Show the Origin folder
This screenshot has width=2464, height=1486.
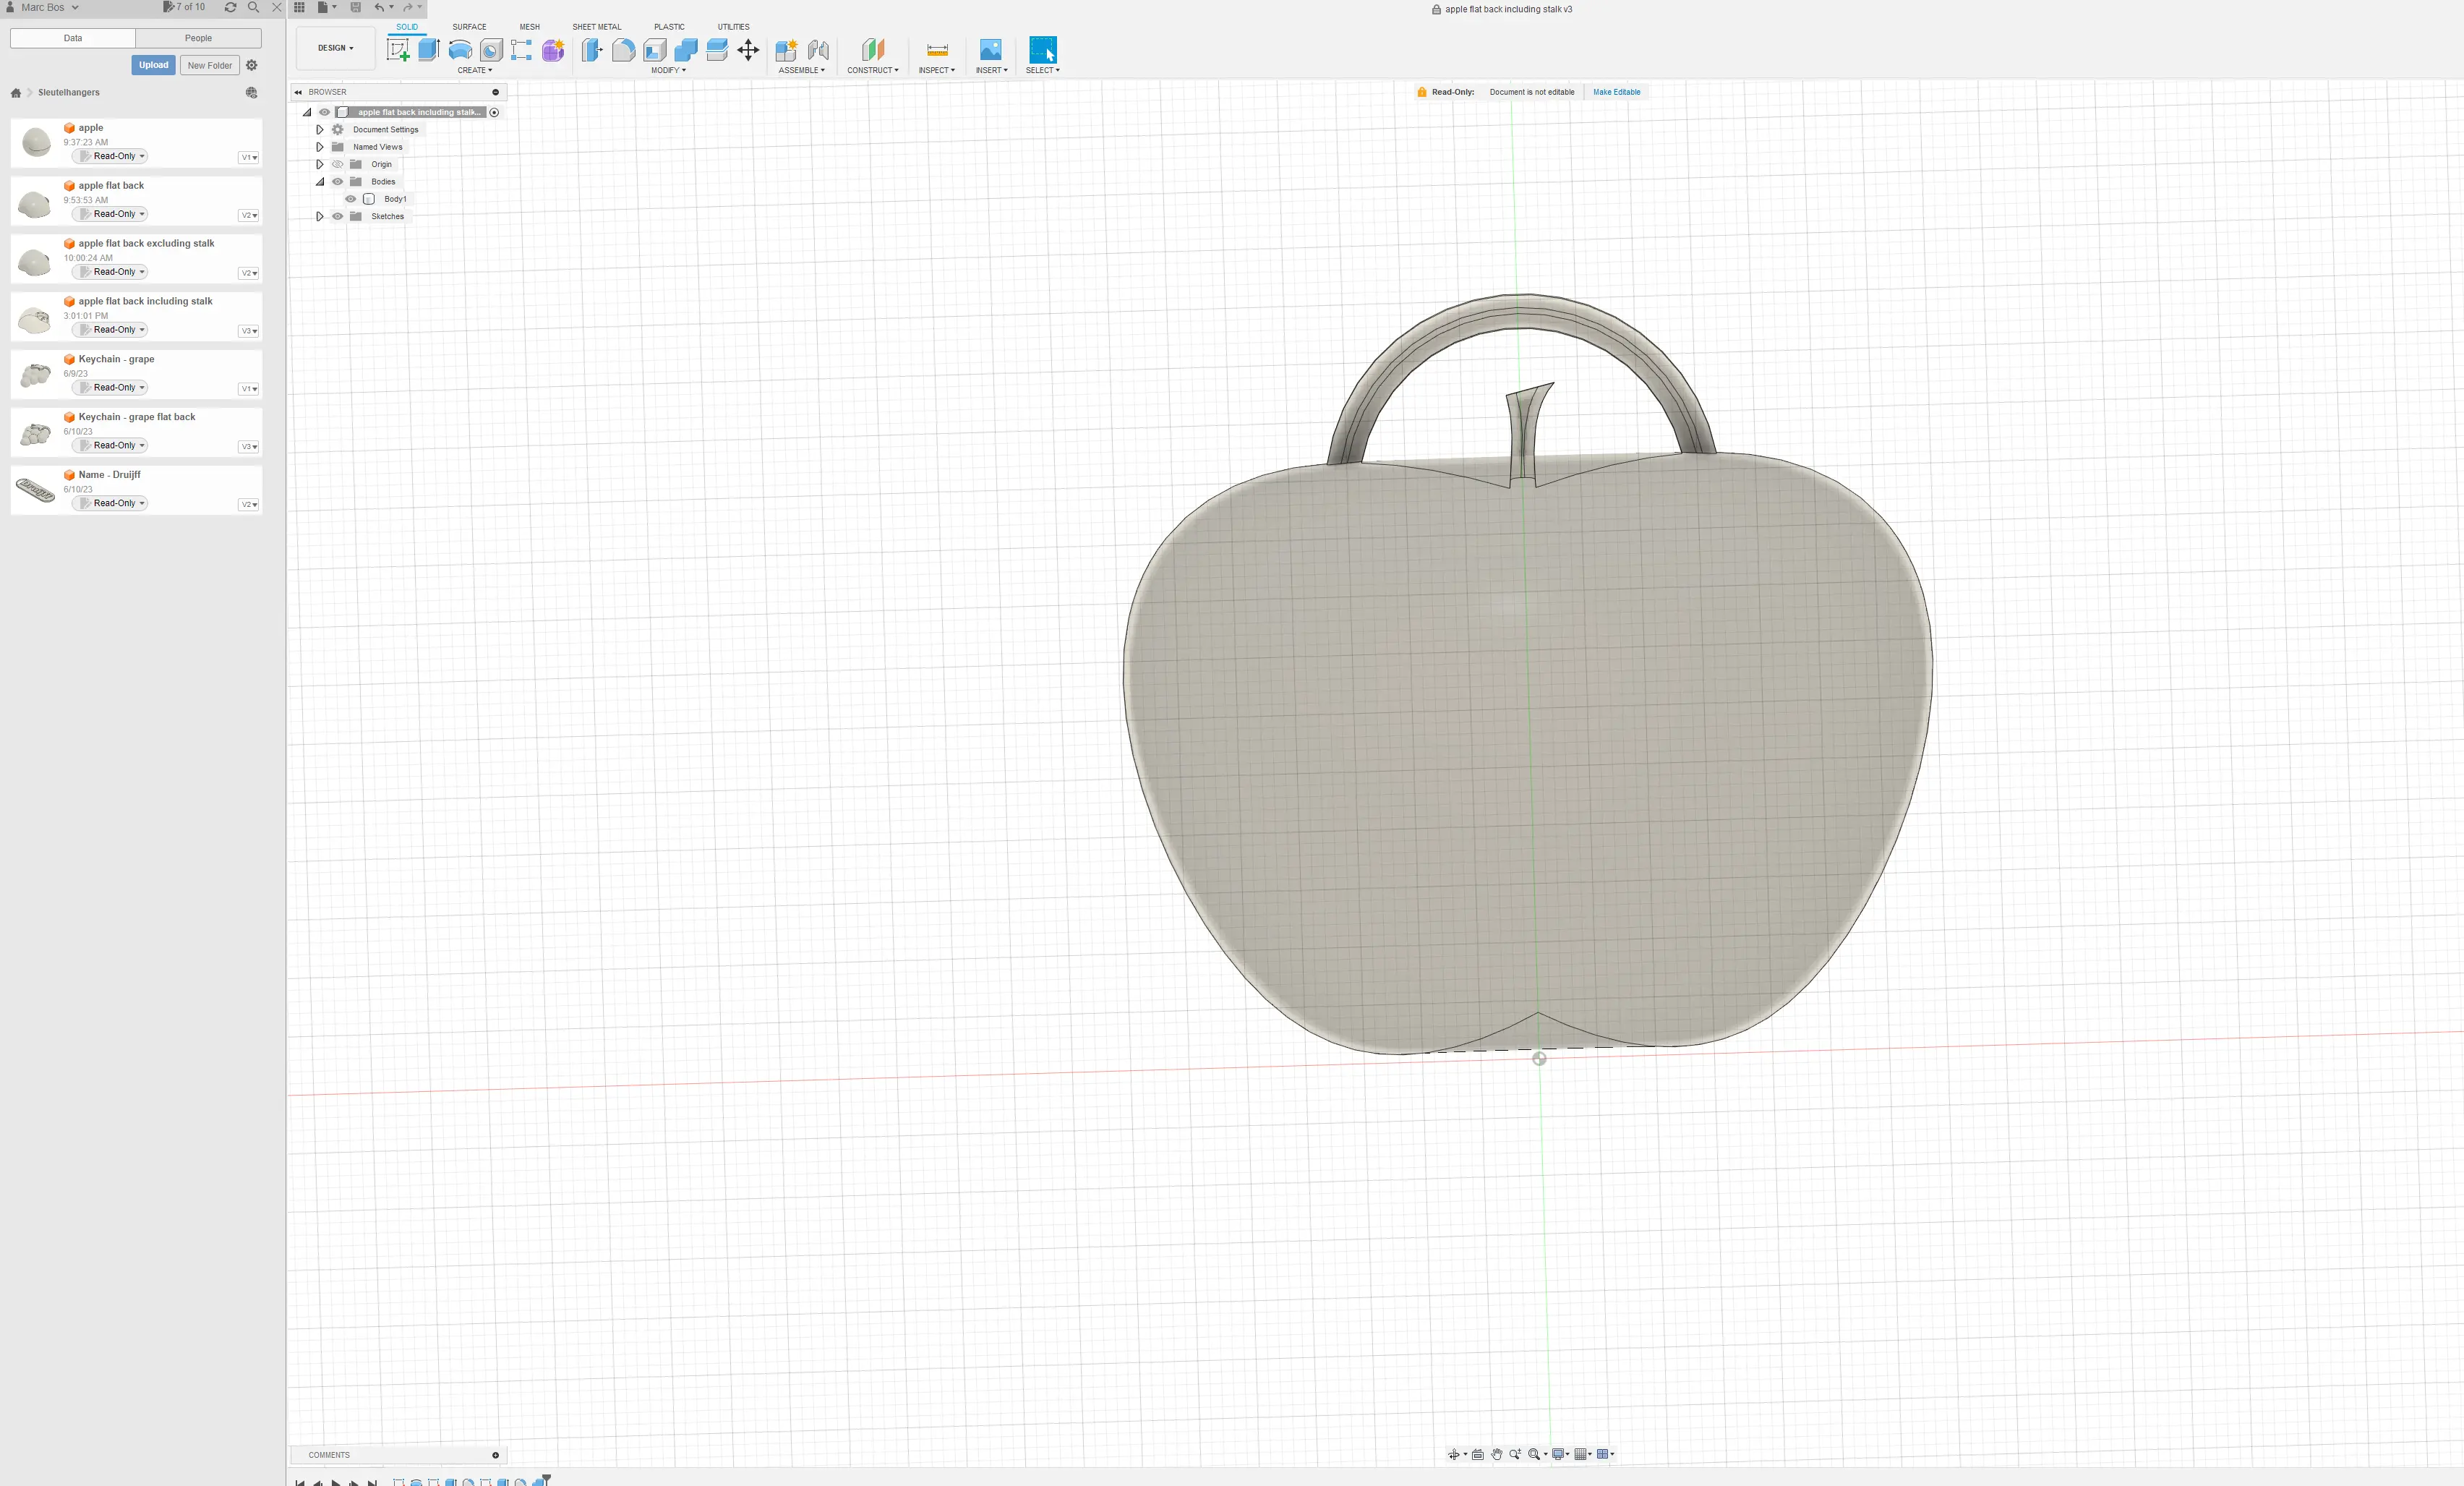(x=338, y=164)
